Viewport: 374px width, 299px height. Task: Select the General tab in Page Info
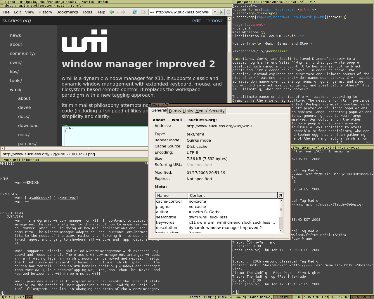pyautogui.click(x=159, y=110)
